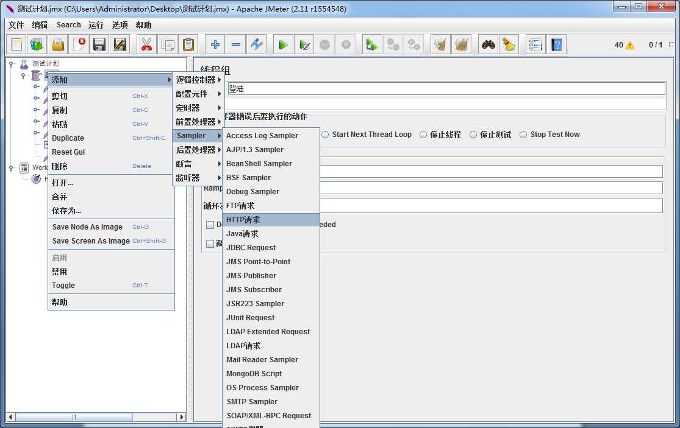Select the 停止测试 radio button
Image resolution: width=680 pixels, height=428 pixels.
click(473, 135)
